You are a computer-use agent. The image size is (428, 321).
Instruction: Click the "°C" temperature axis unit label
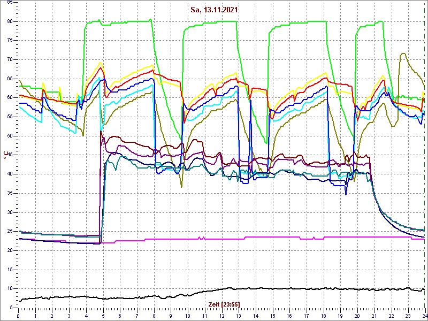tap(5, 155)
